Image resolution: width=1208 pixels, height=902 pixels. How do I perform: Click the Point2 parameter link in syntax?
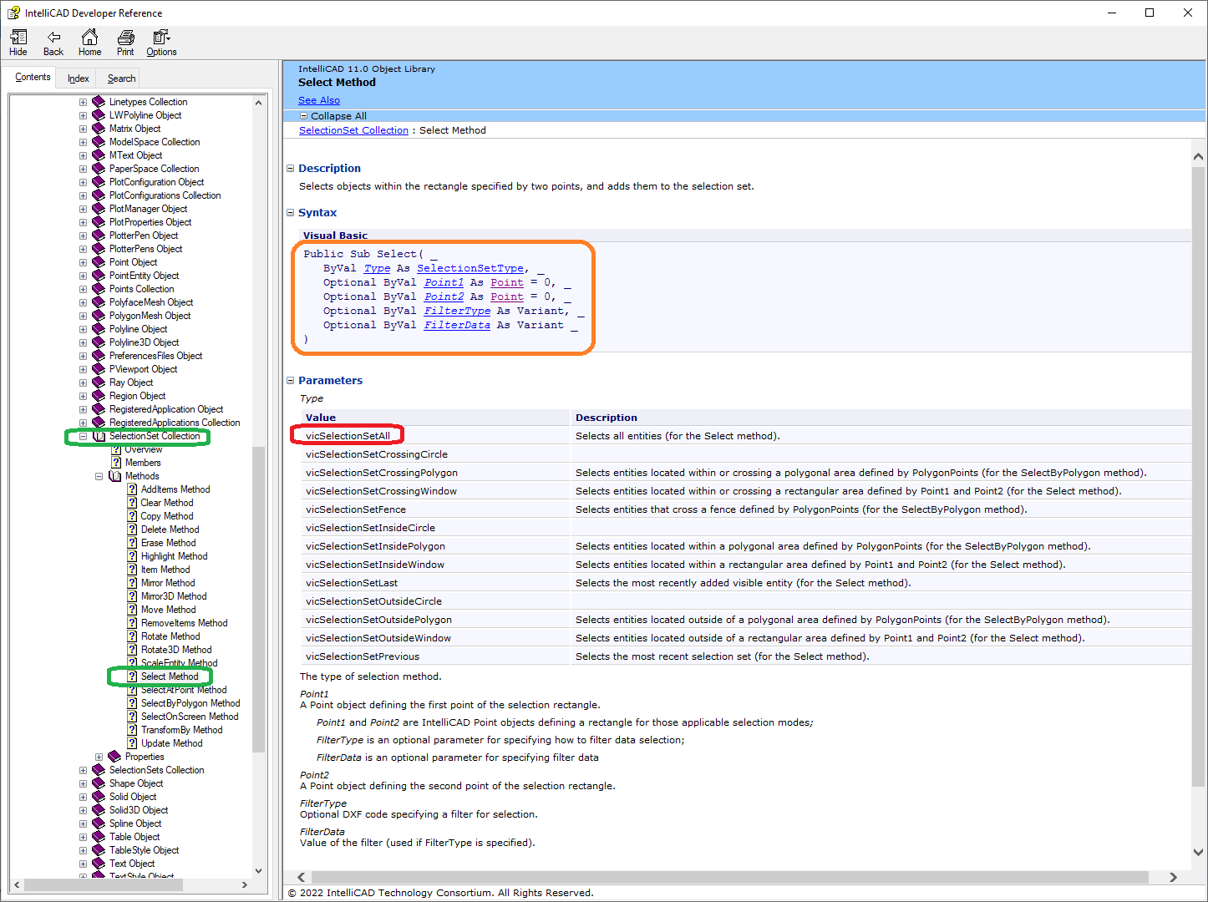point(444,296)
